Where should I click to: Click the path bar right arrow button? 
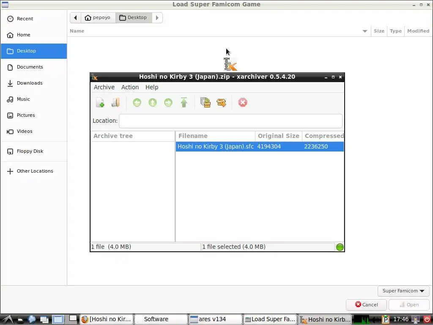coord(157,18)
